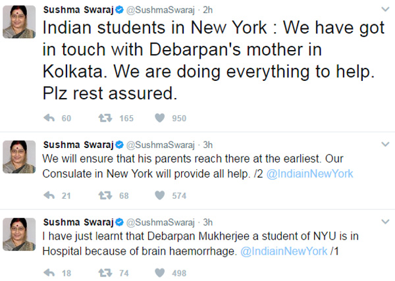Expand options chevron on the third tweet

(386, 222)
